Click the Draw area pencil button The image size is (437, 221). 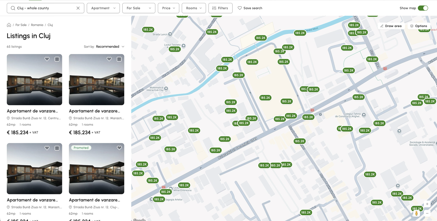pyautogui.click(x=391, y=26)
